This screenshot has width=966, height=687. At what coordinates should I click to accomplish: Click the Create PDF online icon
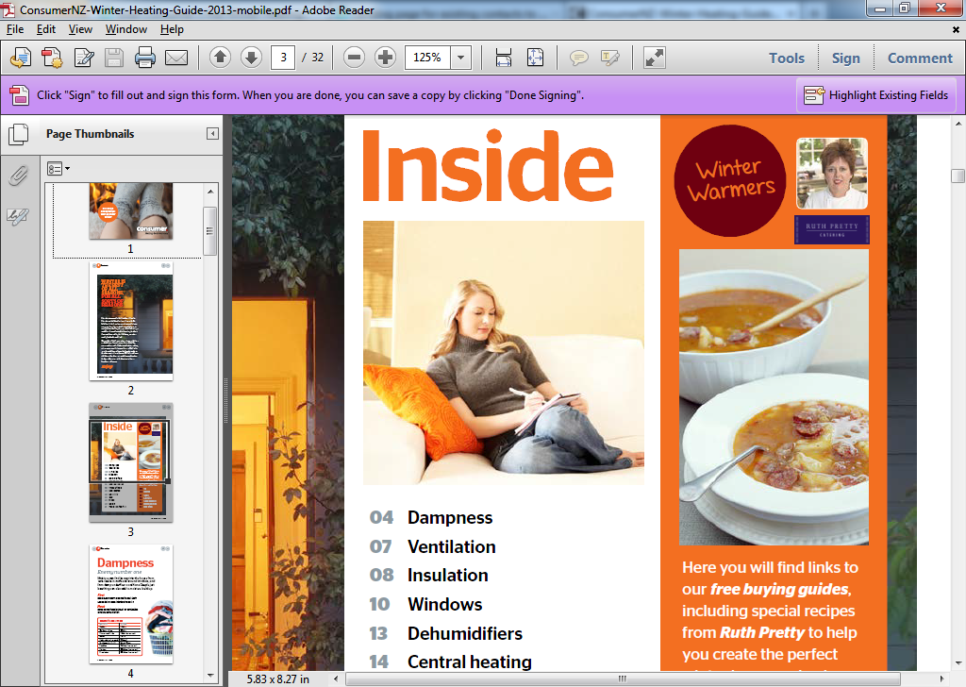[21, 58]
